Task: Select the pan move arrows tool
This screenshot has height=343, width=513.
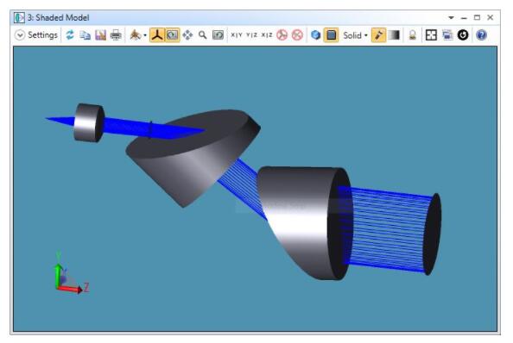Action: 187,35
